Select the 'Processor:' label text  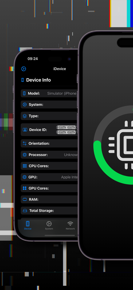coord(38,155)
